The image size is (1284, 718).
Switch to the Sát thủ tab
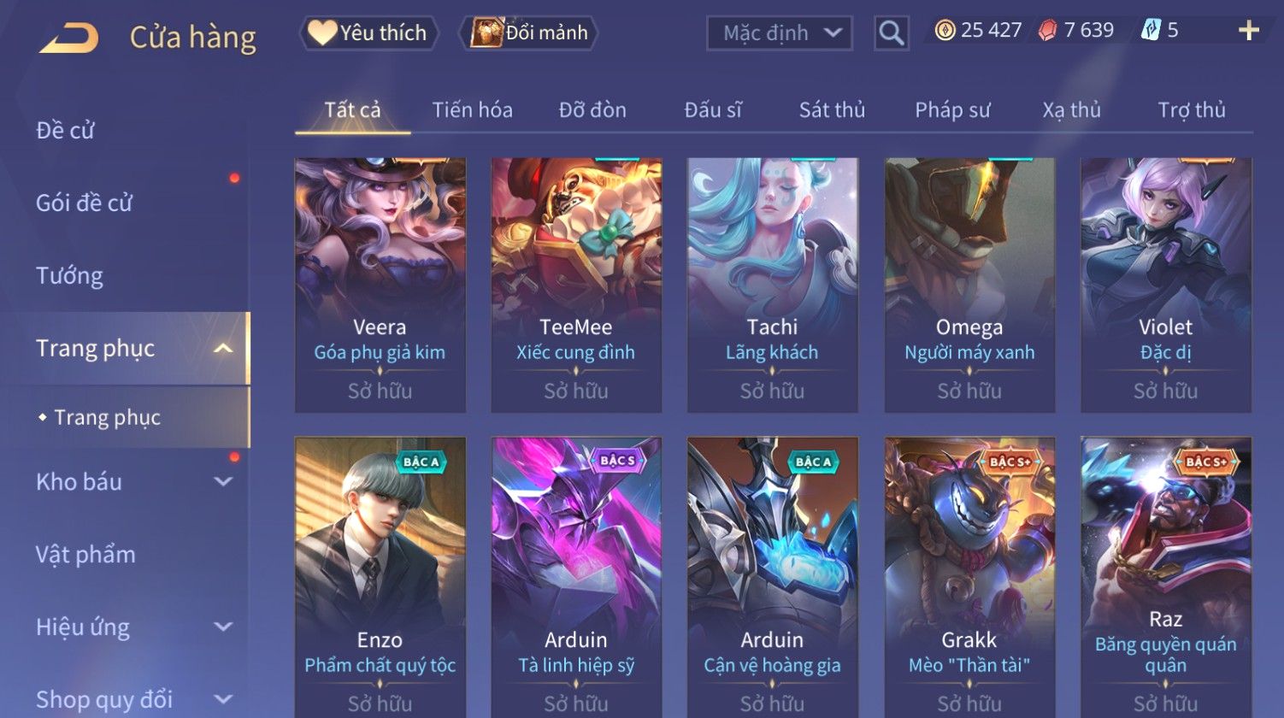tap(832, 109)
